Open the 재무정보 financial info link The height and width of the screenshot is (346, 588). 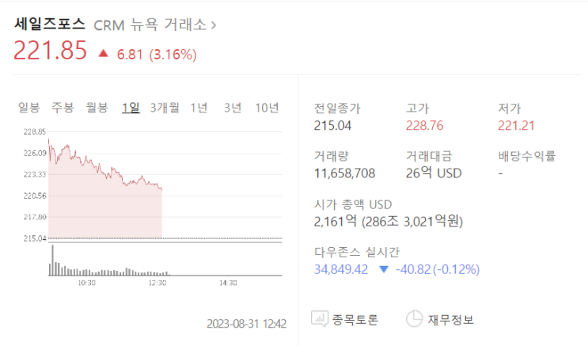450,320
